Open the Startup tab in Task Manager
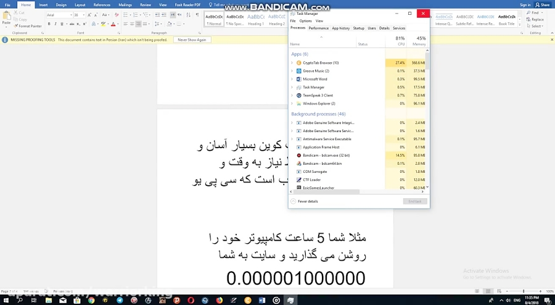The width and height of the screenshot is (555, 305). click(358, 28)
